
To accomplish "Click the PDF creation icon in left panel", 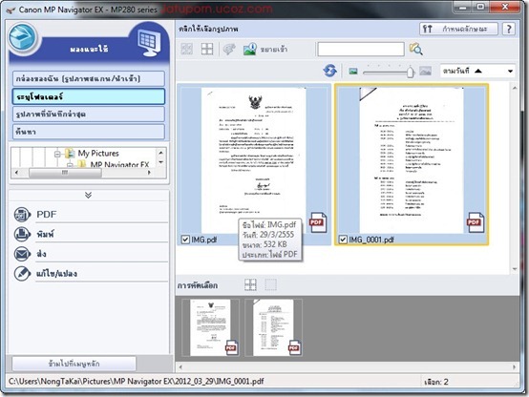I will (x=22, y=215).
